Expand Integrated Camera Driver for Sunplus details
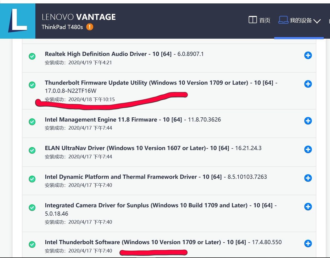The image size is (330, 258). (x=308, y=207)
